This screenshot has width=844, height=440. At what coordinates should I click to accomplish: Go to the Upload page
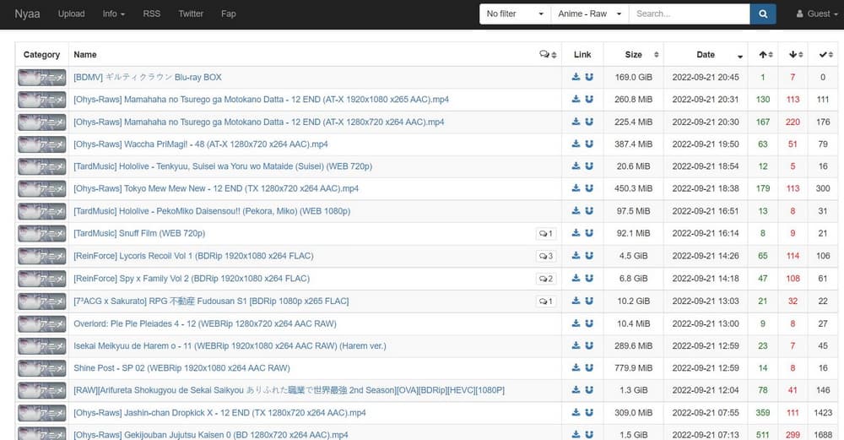point(71,14)
